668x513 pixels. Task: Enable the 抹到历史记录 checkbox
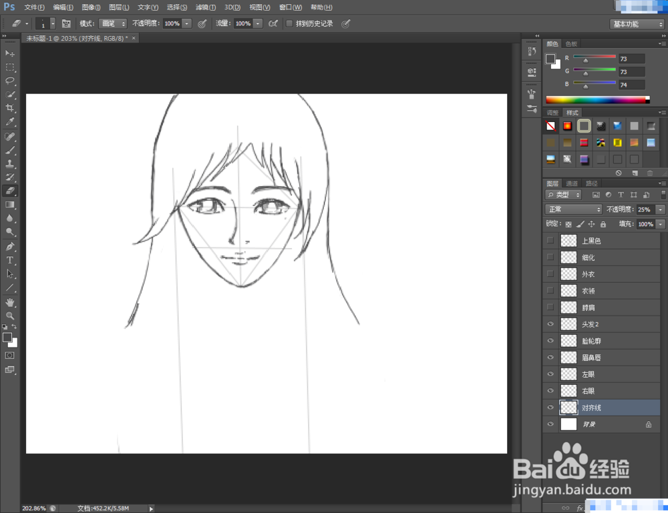click(289, 23)
